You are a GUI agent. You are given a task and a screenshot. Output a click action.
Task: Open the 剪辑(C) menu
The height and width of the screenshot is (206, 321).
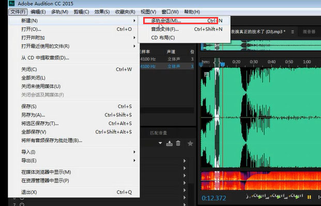81,12
